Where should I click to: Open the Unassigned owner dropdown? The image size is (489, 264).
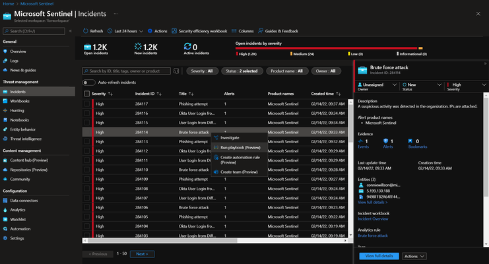tap(377, 86)
